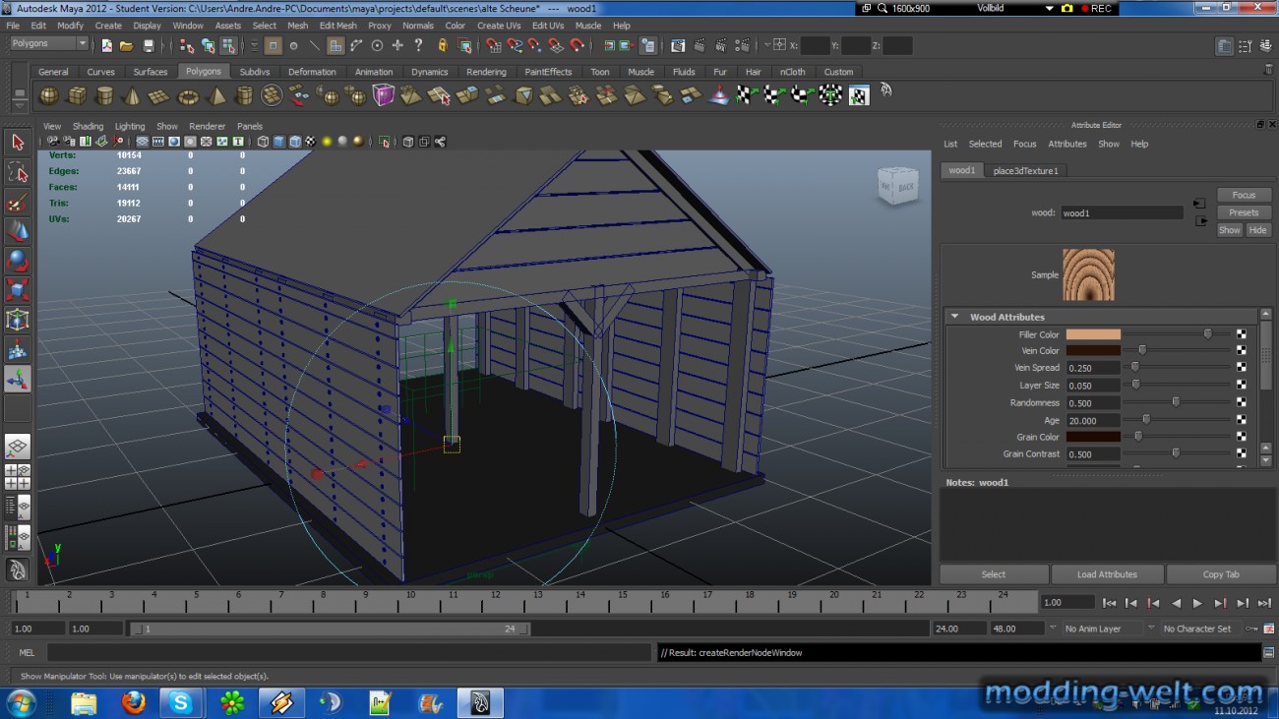Open the Create UVs menu
This screenshot has width=1279, height=719.
499,26
